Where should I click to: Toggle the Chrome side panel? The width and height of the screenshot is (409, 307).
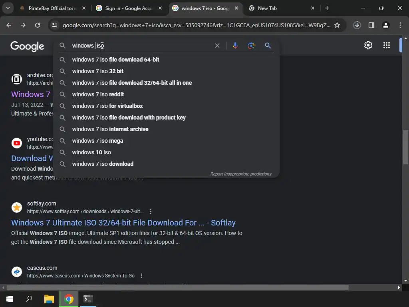tap(371, 25)
